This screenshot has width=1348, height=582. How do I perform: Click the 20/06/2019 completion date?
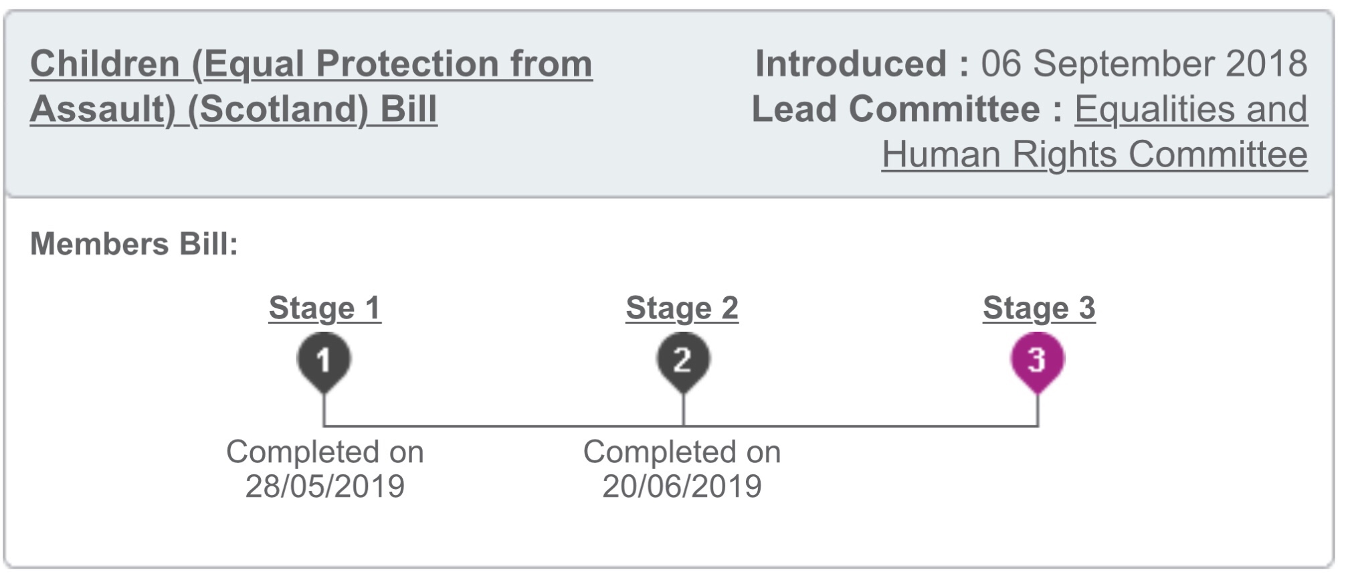click(682, 486)
